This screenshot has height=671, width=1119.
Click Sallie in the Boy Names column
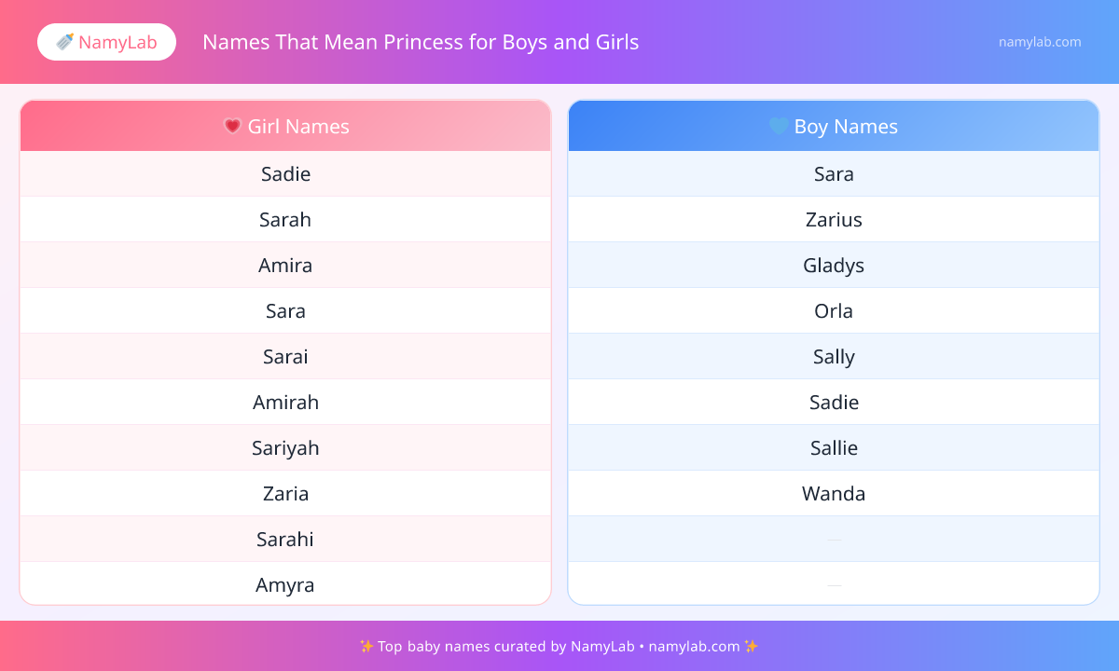click(834, 448)
